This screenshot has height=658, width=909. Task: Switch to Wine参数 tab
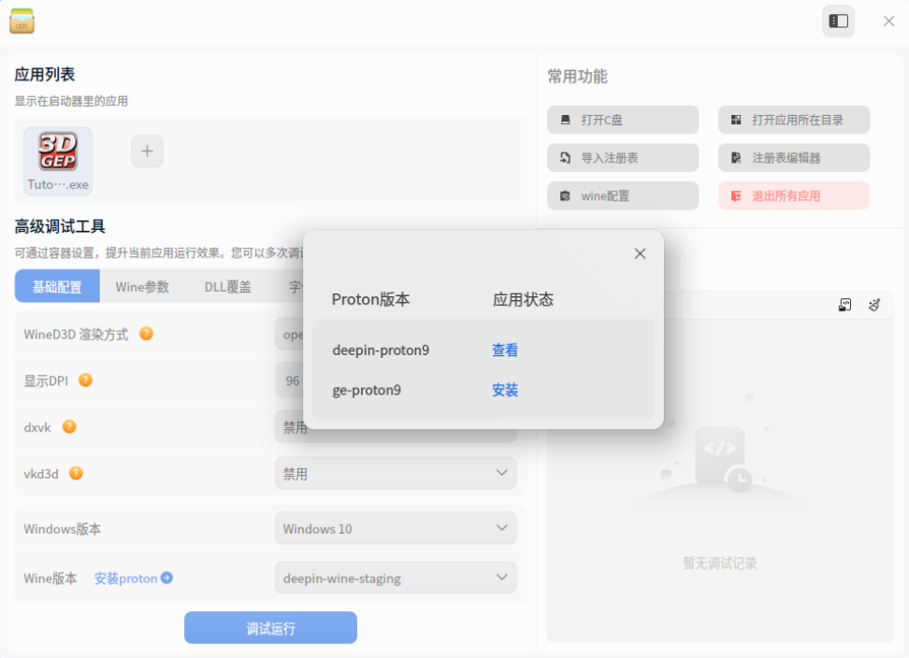click(x=142, y=286)
